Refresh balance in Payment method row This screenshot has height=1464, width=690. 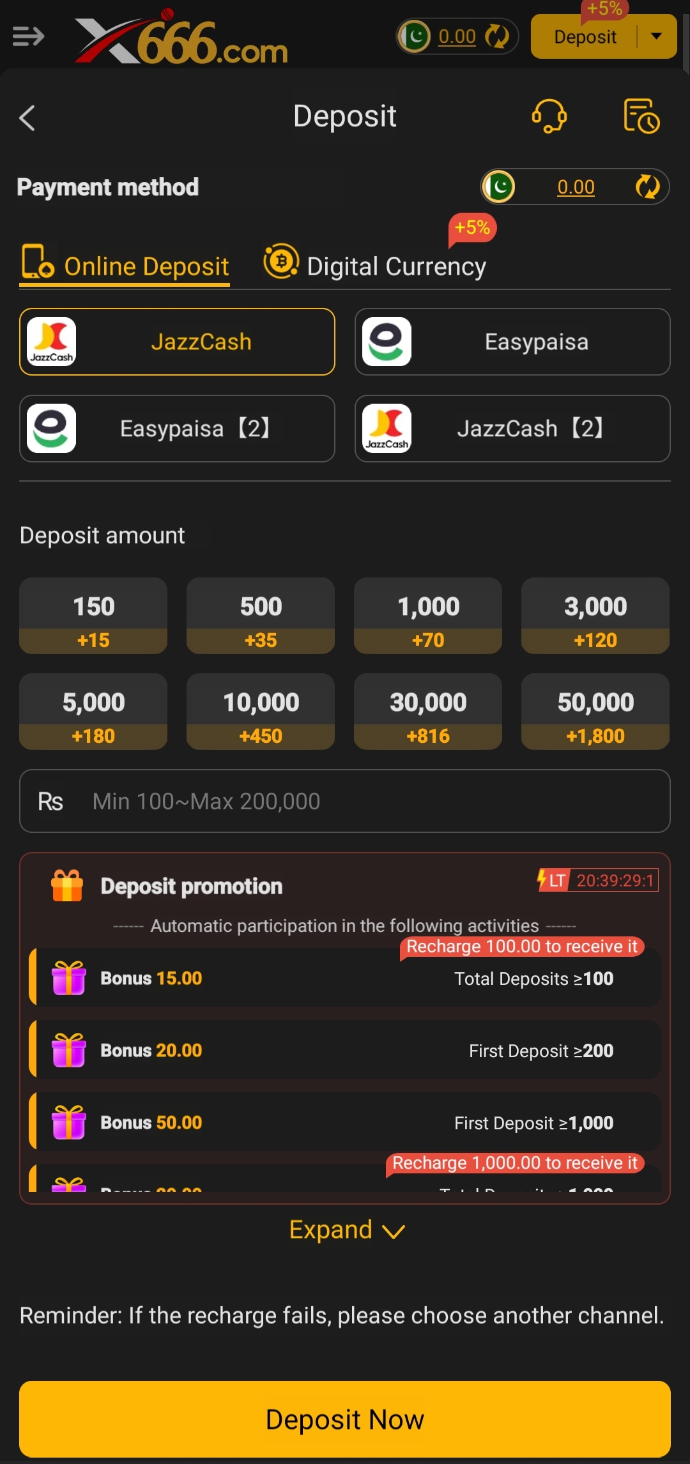(x=647, y=187)
